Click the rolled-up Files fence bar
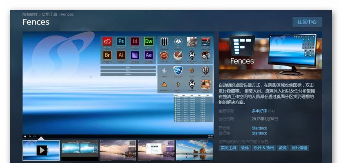This screenshot has width=342, height=163. (128, 71)
